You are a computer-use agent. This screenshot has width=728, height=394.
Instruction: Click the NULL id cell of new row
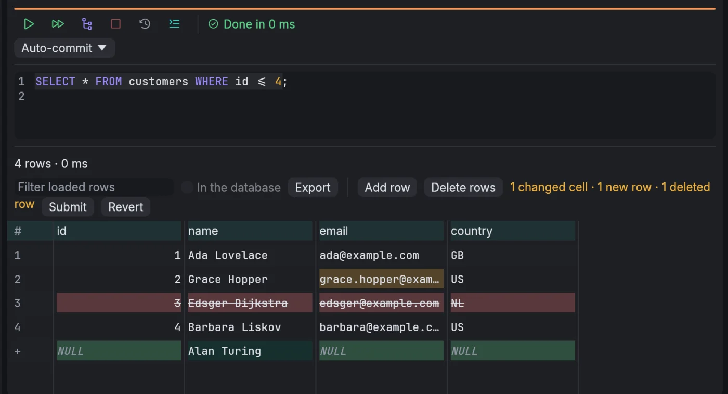click(119, 351)
